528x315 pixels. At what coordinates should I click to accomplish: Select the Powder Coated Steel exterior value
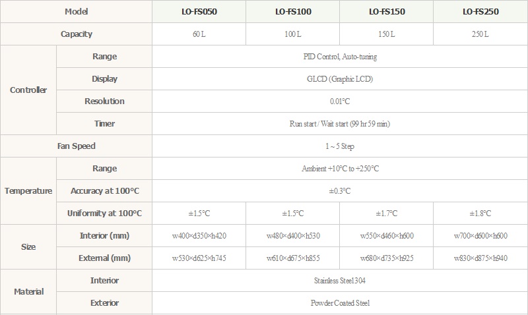coord(340,303)
